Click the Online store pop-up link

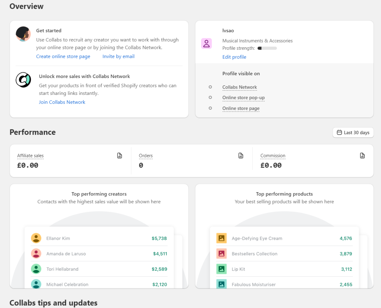point(243,97)
